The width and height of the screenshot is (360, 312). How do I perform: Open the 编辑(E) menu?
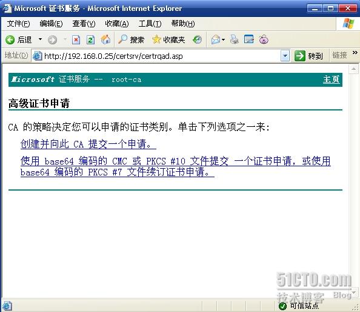click(51, 24)
